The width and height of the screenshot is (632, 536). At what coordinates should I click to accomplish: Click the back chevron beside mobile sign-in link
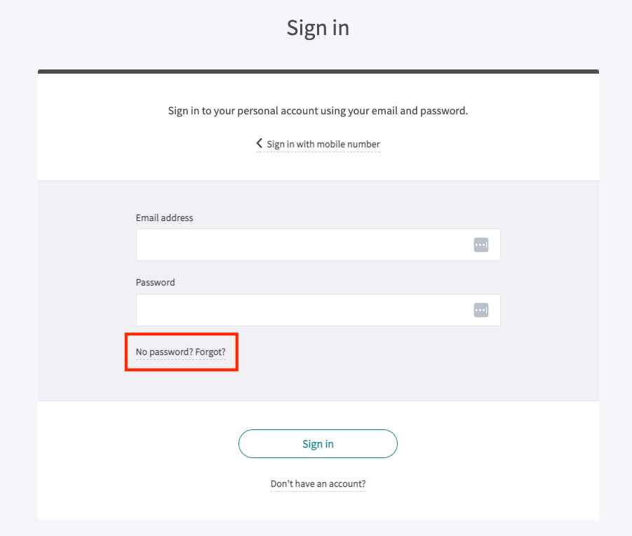pyautogui.click(x=259, y=143)
